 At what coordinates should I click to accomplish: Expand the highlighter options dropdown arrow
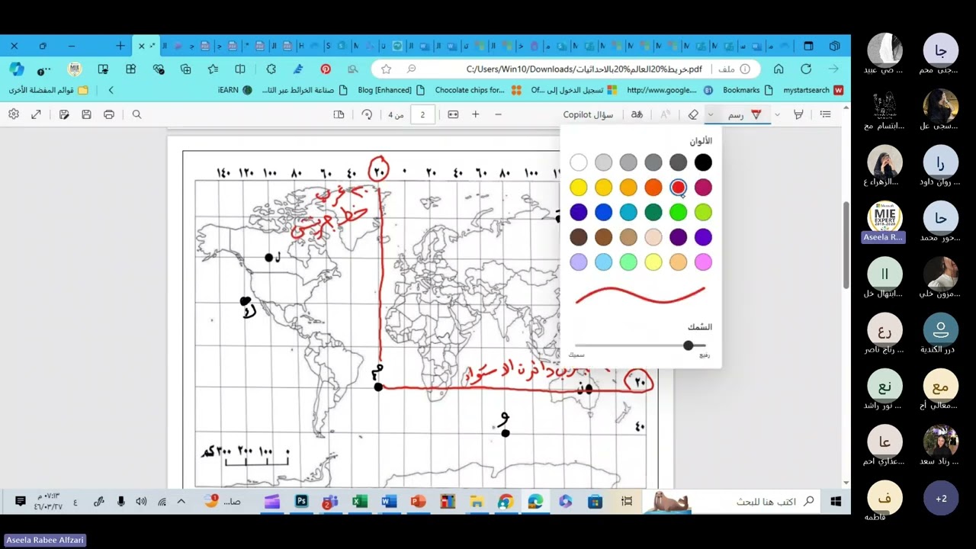tap(777, 114)
